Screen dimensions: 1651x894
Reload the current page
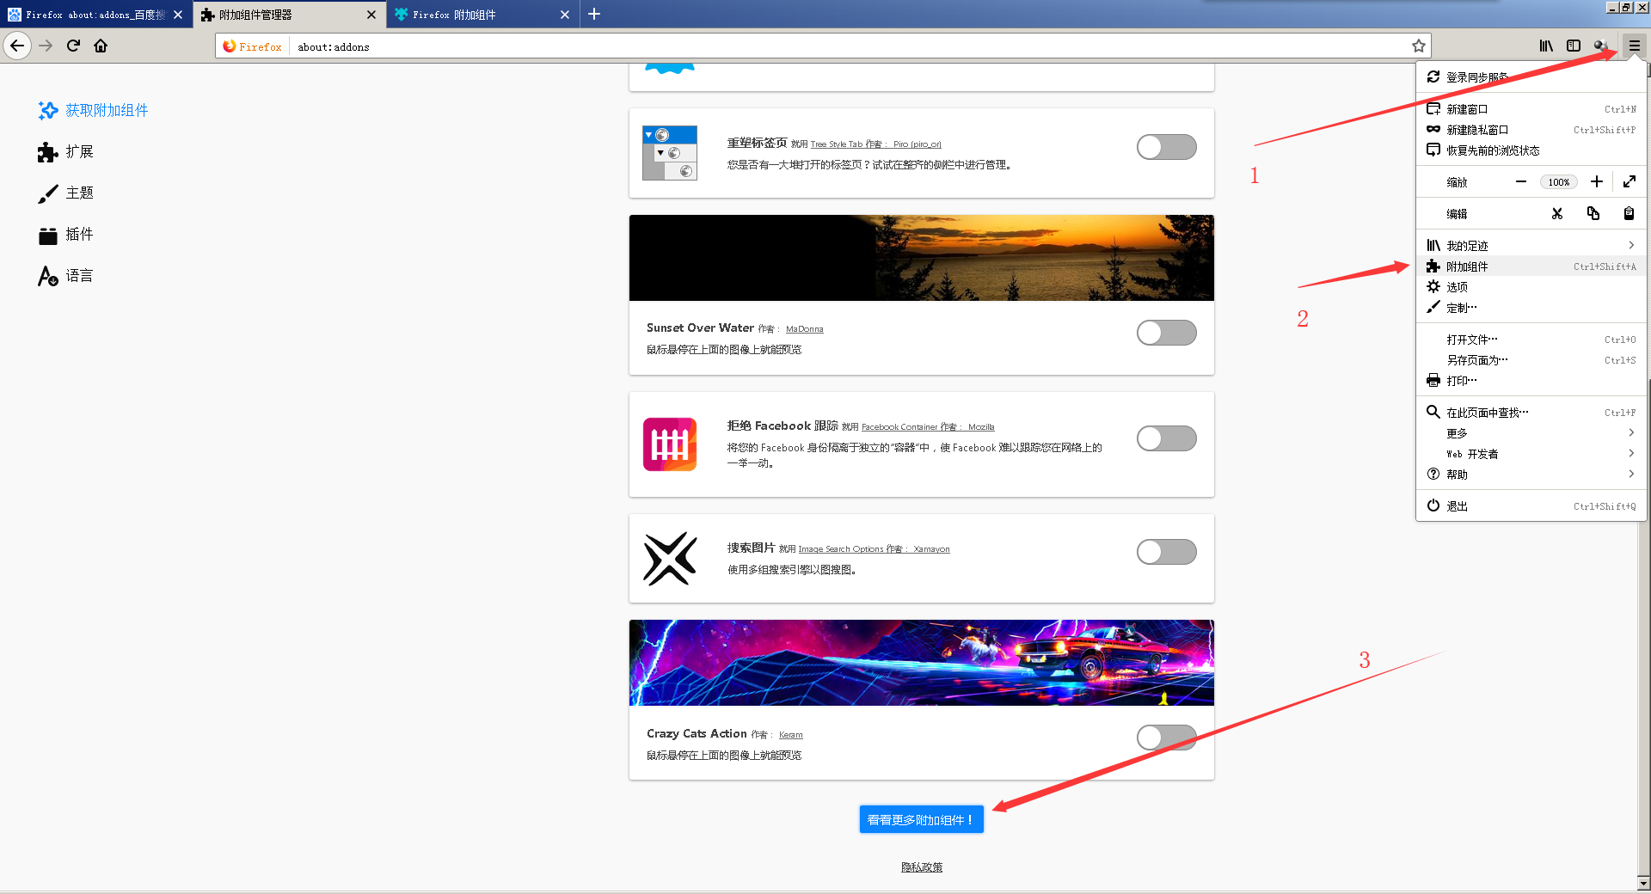73,46
